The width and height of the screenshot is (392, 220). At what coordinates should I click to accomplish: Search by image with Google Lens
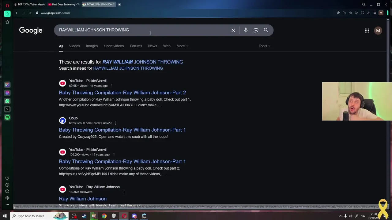pyautogui.click(x=256, y=30)
